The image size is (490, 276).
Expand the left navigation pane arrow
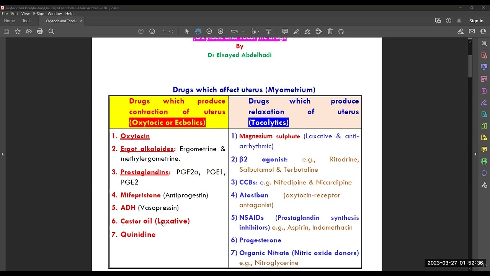click(3, 154)
